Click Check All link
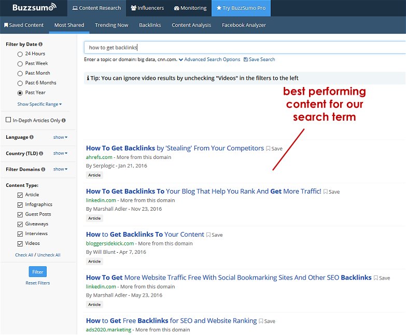406x335 pixels. (x=24, y=255)
